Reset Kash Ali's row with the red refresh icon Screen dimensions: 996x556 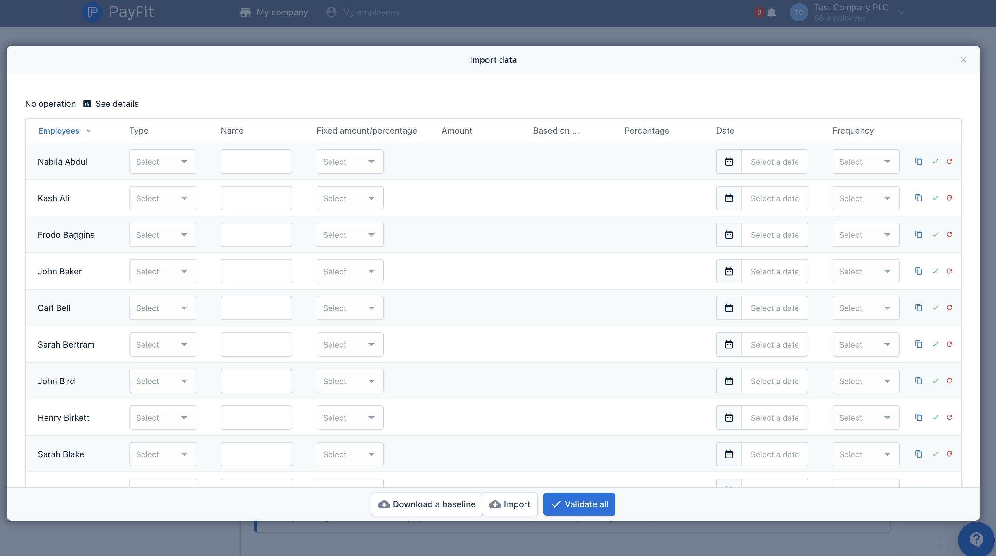tap(949, 198)
